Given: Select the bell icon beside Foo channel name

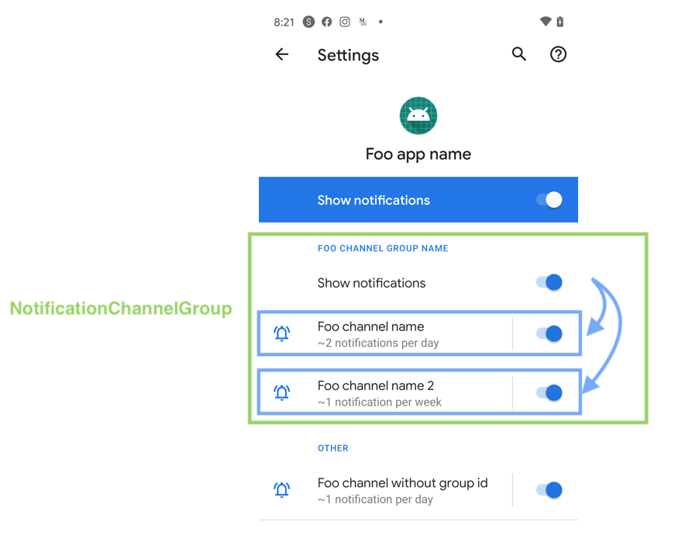Looking at the screenshot, I should point(281,333).
